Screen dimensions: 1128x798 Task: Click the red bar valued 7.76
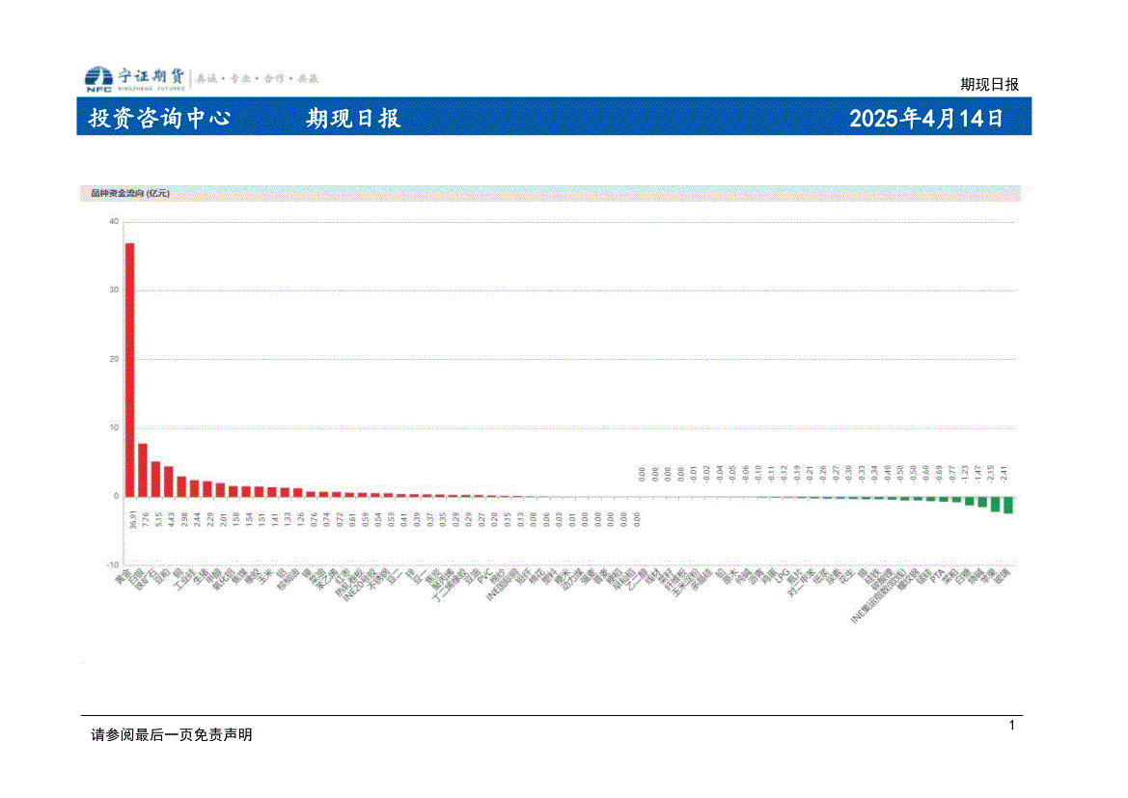point(143,470)
